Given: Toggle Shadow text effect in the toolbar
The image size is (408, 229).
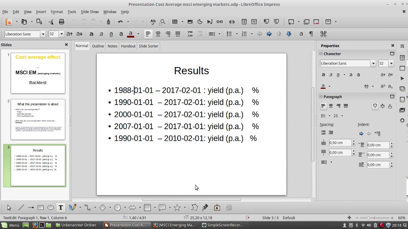Looking at the screenshot, I should pos(121,34).
